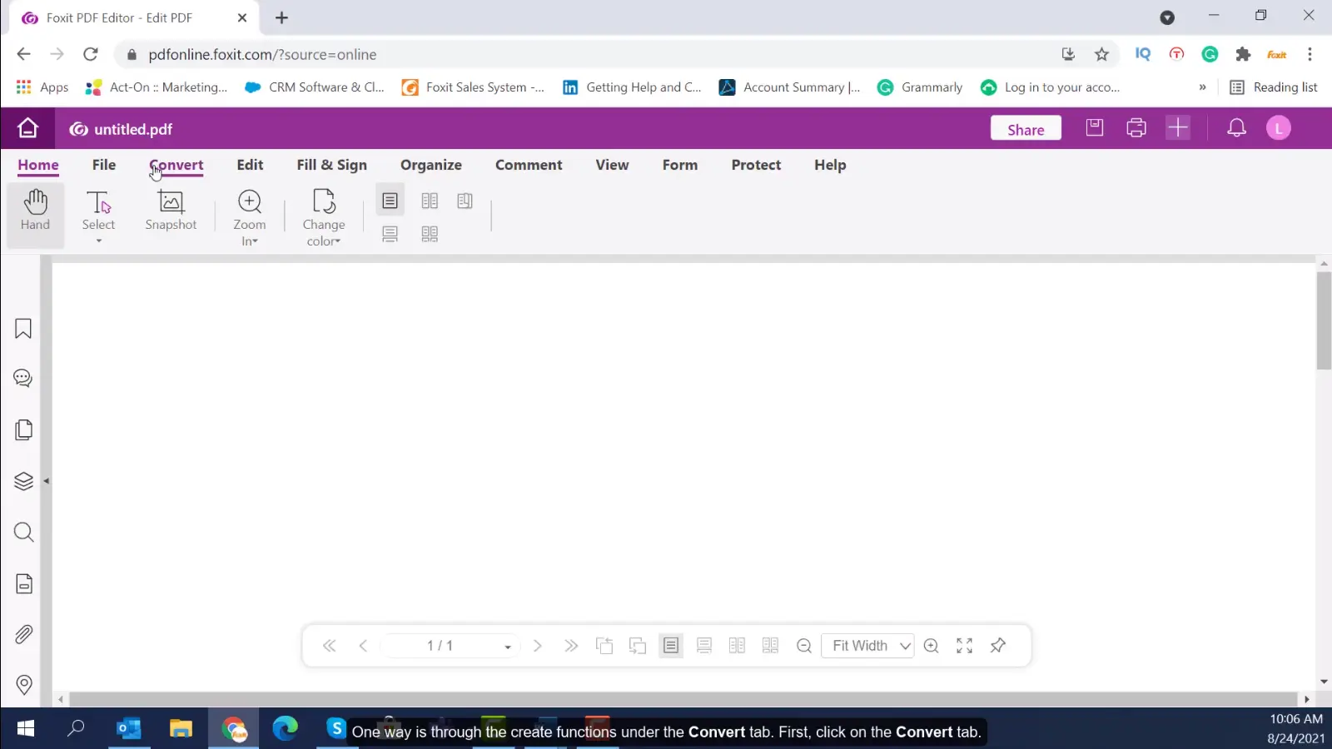The width and height of the screenshot is (1332, 749).
Task: Open the Edit tab
Action: (x=250, y=165)
